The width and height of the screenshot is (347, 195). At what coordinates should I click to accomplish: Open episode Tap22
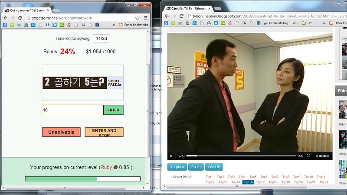coord(324,182)
